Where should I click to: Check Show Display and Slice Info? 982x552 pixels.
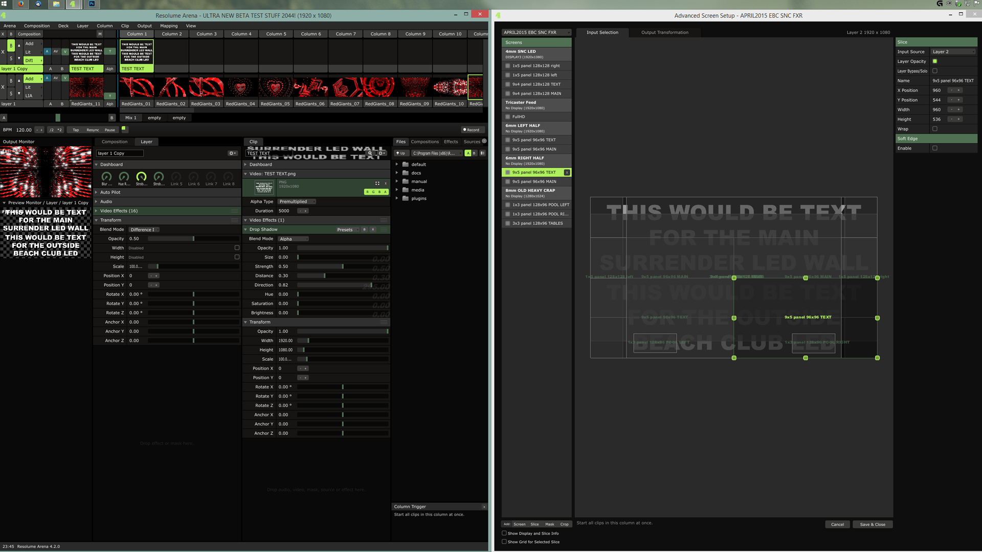coord(504,533)
